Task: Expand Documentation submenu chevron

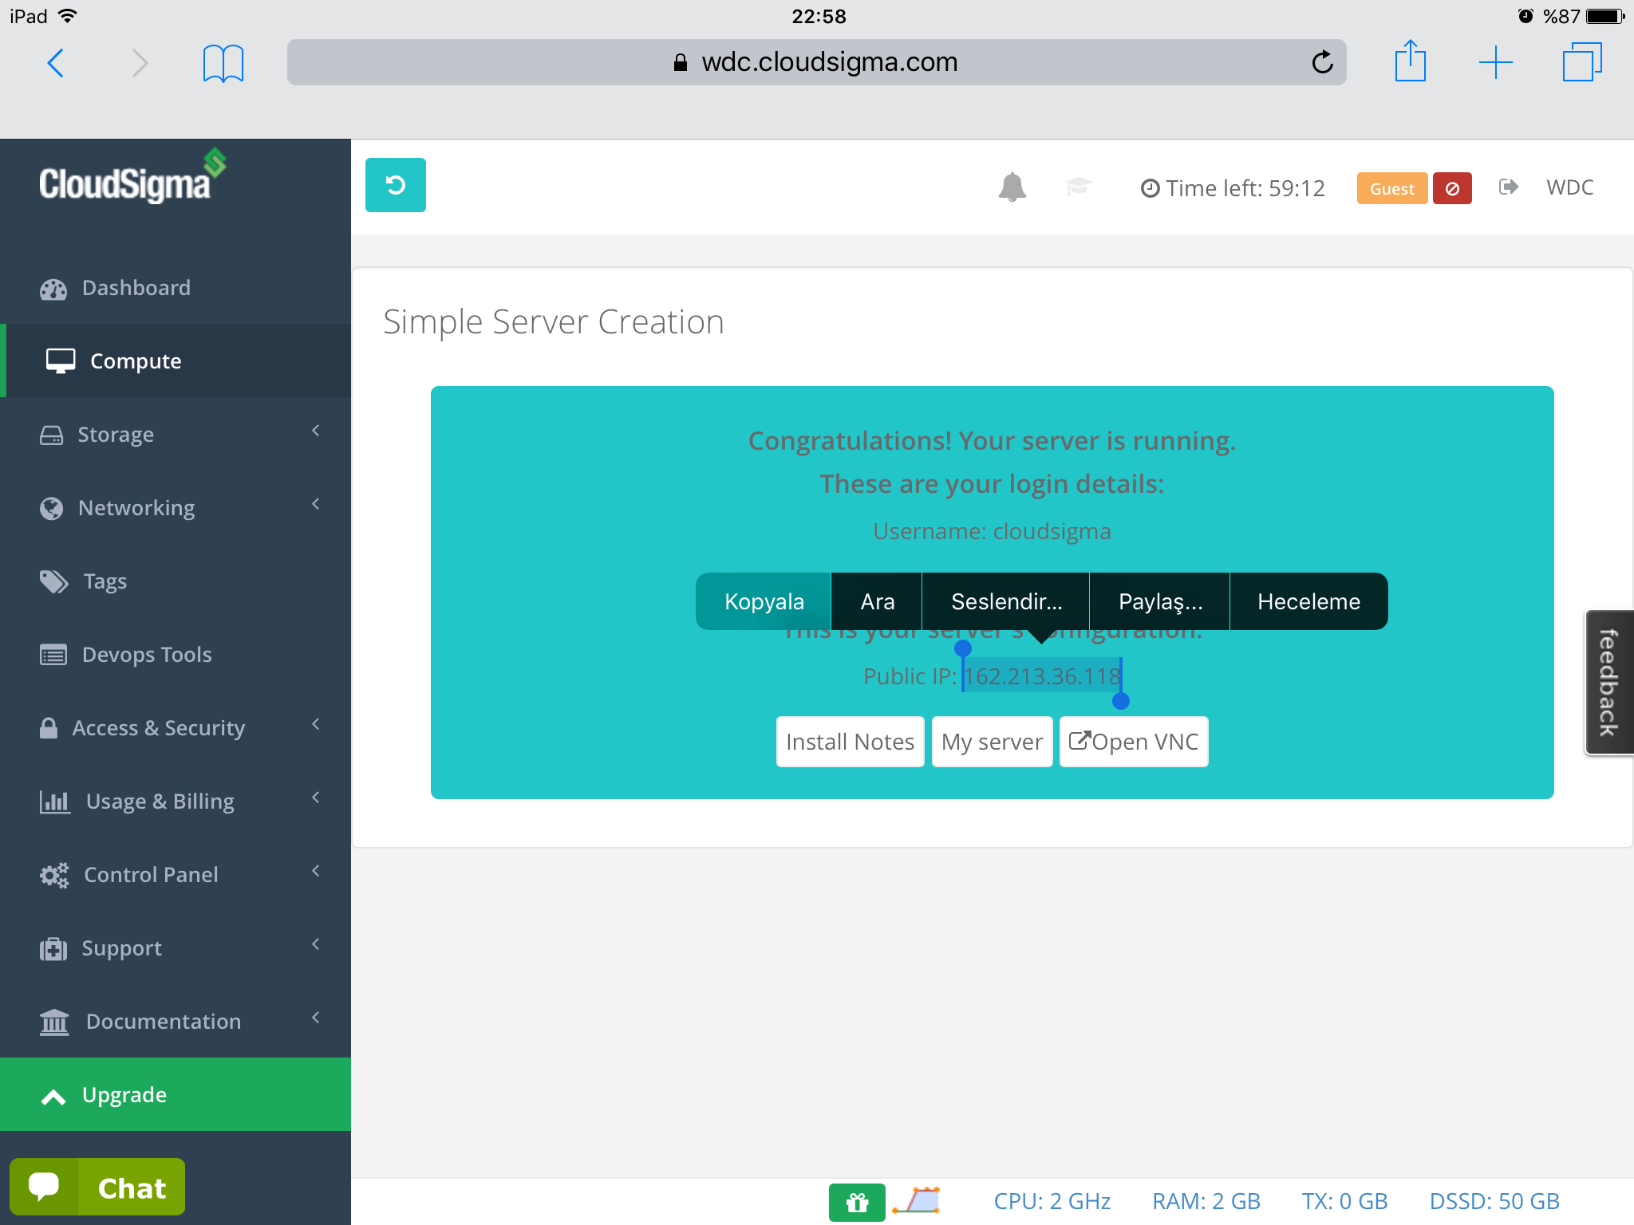Action: tap(316, 1018)
